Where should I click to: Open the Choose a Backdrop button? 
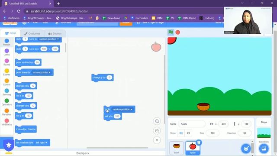click(264, 148)
